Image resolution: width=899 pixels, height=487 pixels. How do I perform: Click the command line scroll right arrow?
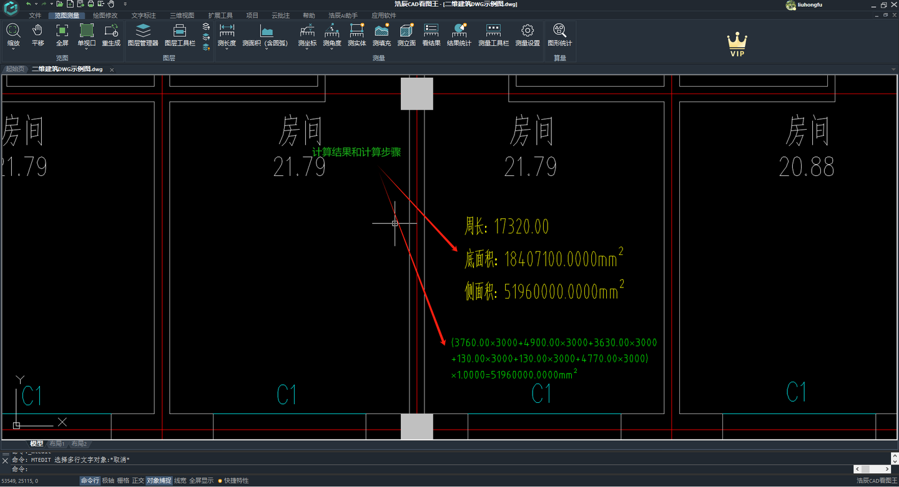pyautogui.click(x=886, y=469)
